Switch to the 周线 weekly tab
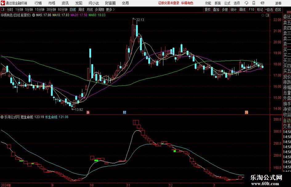 (81, 10)
